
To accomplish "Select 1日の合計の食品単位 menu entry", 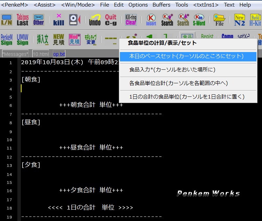I will (x=188, y=97).
